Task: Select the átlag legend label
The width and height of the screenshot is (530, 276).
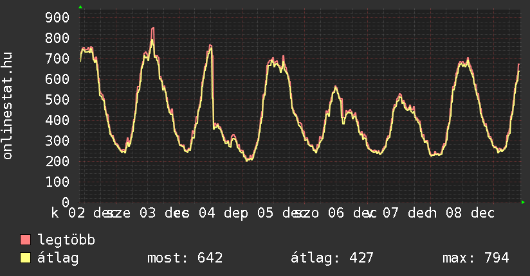Action: (58, 259)
